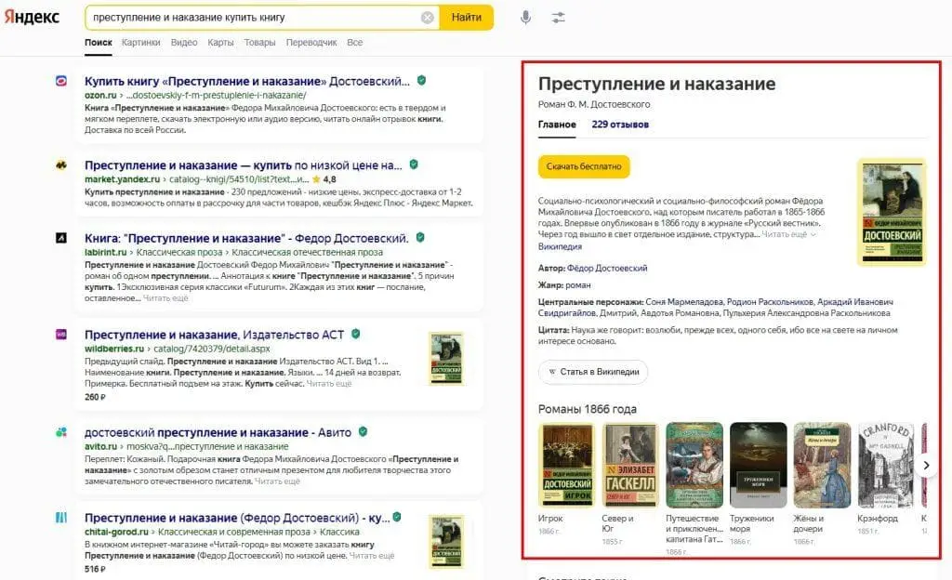Click the chitai-gorod result book thumbnail
The image size is (952, 580).
tap(446, 541)
